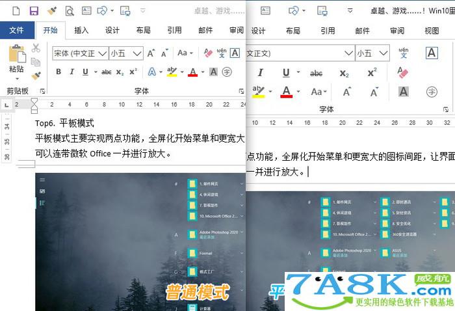
Task: Open 剪贴板 pane launcher in left window
Action: click(42, 91)
